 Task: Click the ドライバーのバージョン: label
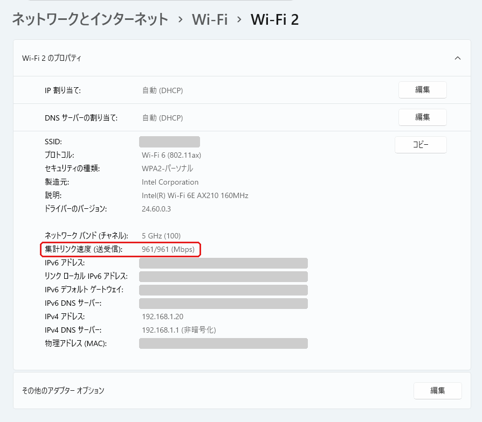pos(75,209)
